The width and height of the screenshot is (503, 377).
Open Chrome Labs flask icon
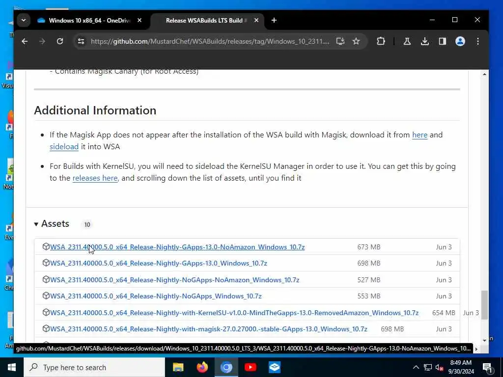click(407, 41)
